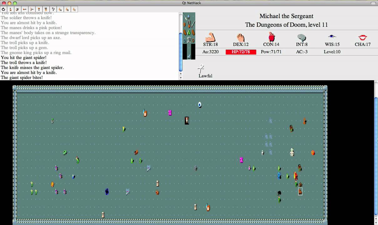
Task: Click the Drop item toolbar icon
Action: click(39, 9)
